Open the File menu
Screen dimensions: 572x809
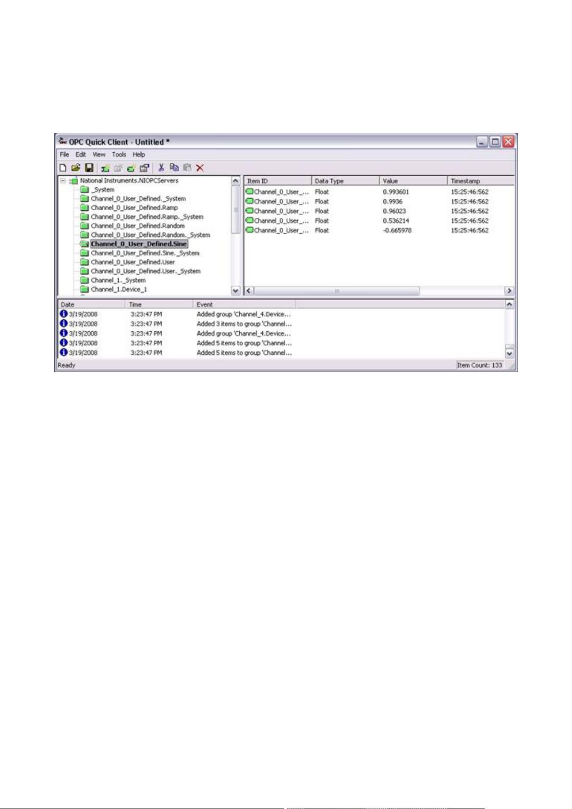point(64,155)
